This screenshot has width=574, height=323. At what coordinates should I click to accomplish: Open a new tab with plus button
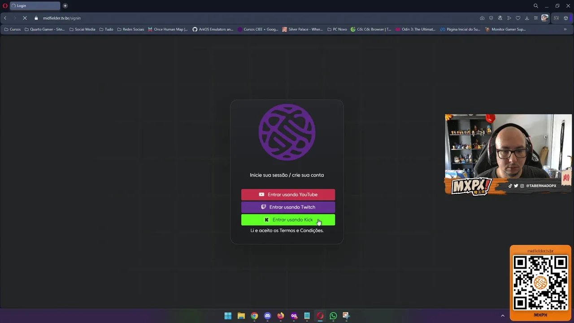[x=65, y=6]
